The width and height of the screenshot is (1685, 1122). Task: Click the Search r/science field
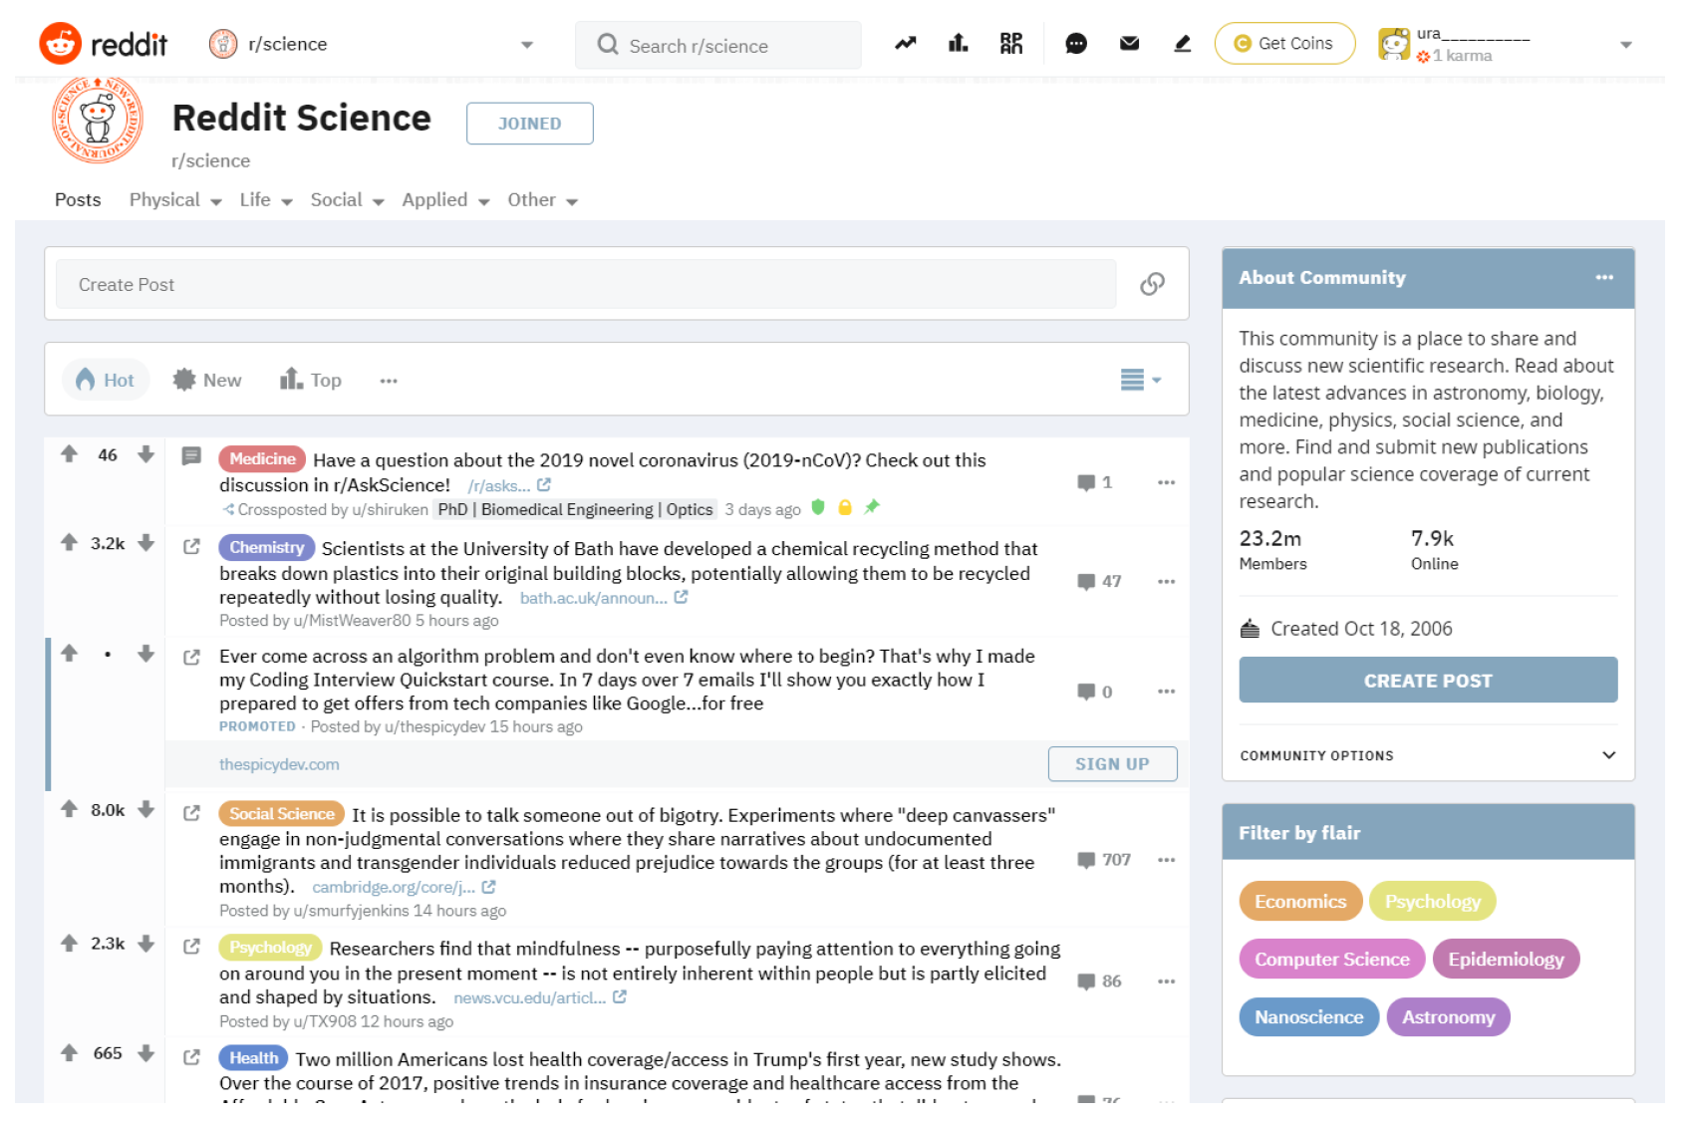point(717,45)
